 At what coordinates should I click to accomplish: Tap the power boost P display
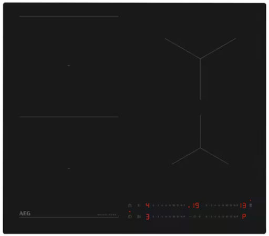point(244,217)
